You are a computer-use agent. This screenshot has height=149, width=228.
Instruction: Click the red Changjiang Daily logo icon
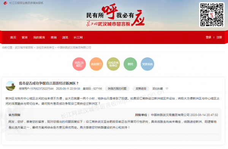click(x=6, y=3)
